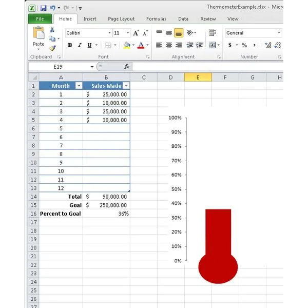
Task: Apply the Fill Color paint bucket
Action: 127,45
